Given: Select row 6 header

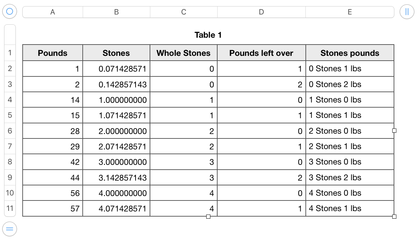Looking at the screenshot, I should [x=10, y=131].
